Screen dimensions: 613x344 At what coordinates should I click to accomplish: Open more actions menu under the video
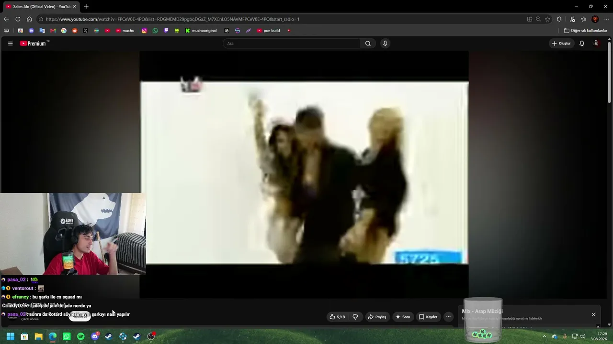click(448, 317)
